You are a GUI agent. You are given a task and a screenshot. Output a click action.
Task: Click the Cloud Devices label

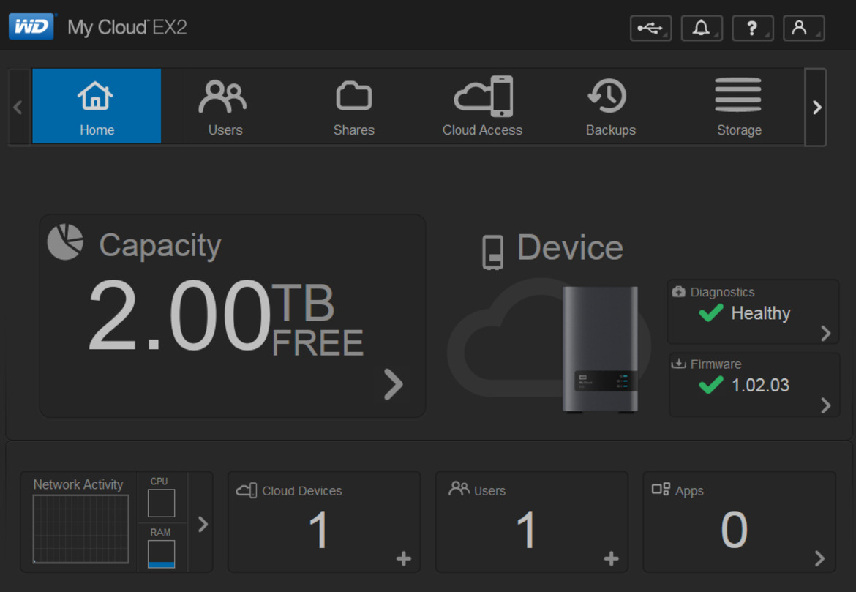point(302,491)
